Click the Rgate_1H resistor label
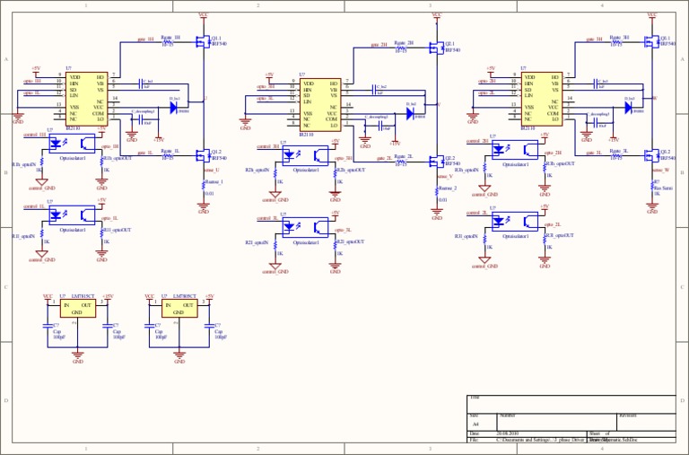 pos(170,38)
